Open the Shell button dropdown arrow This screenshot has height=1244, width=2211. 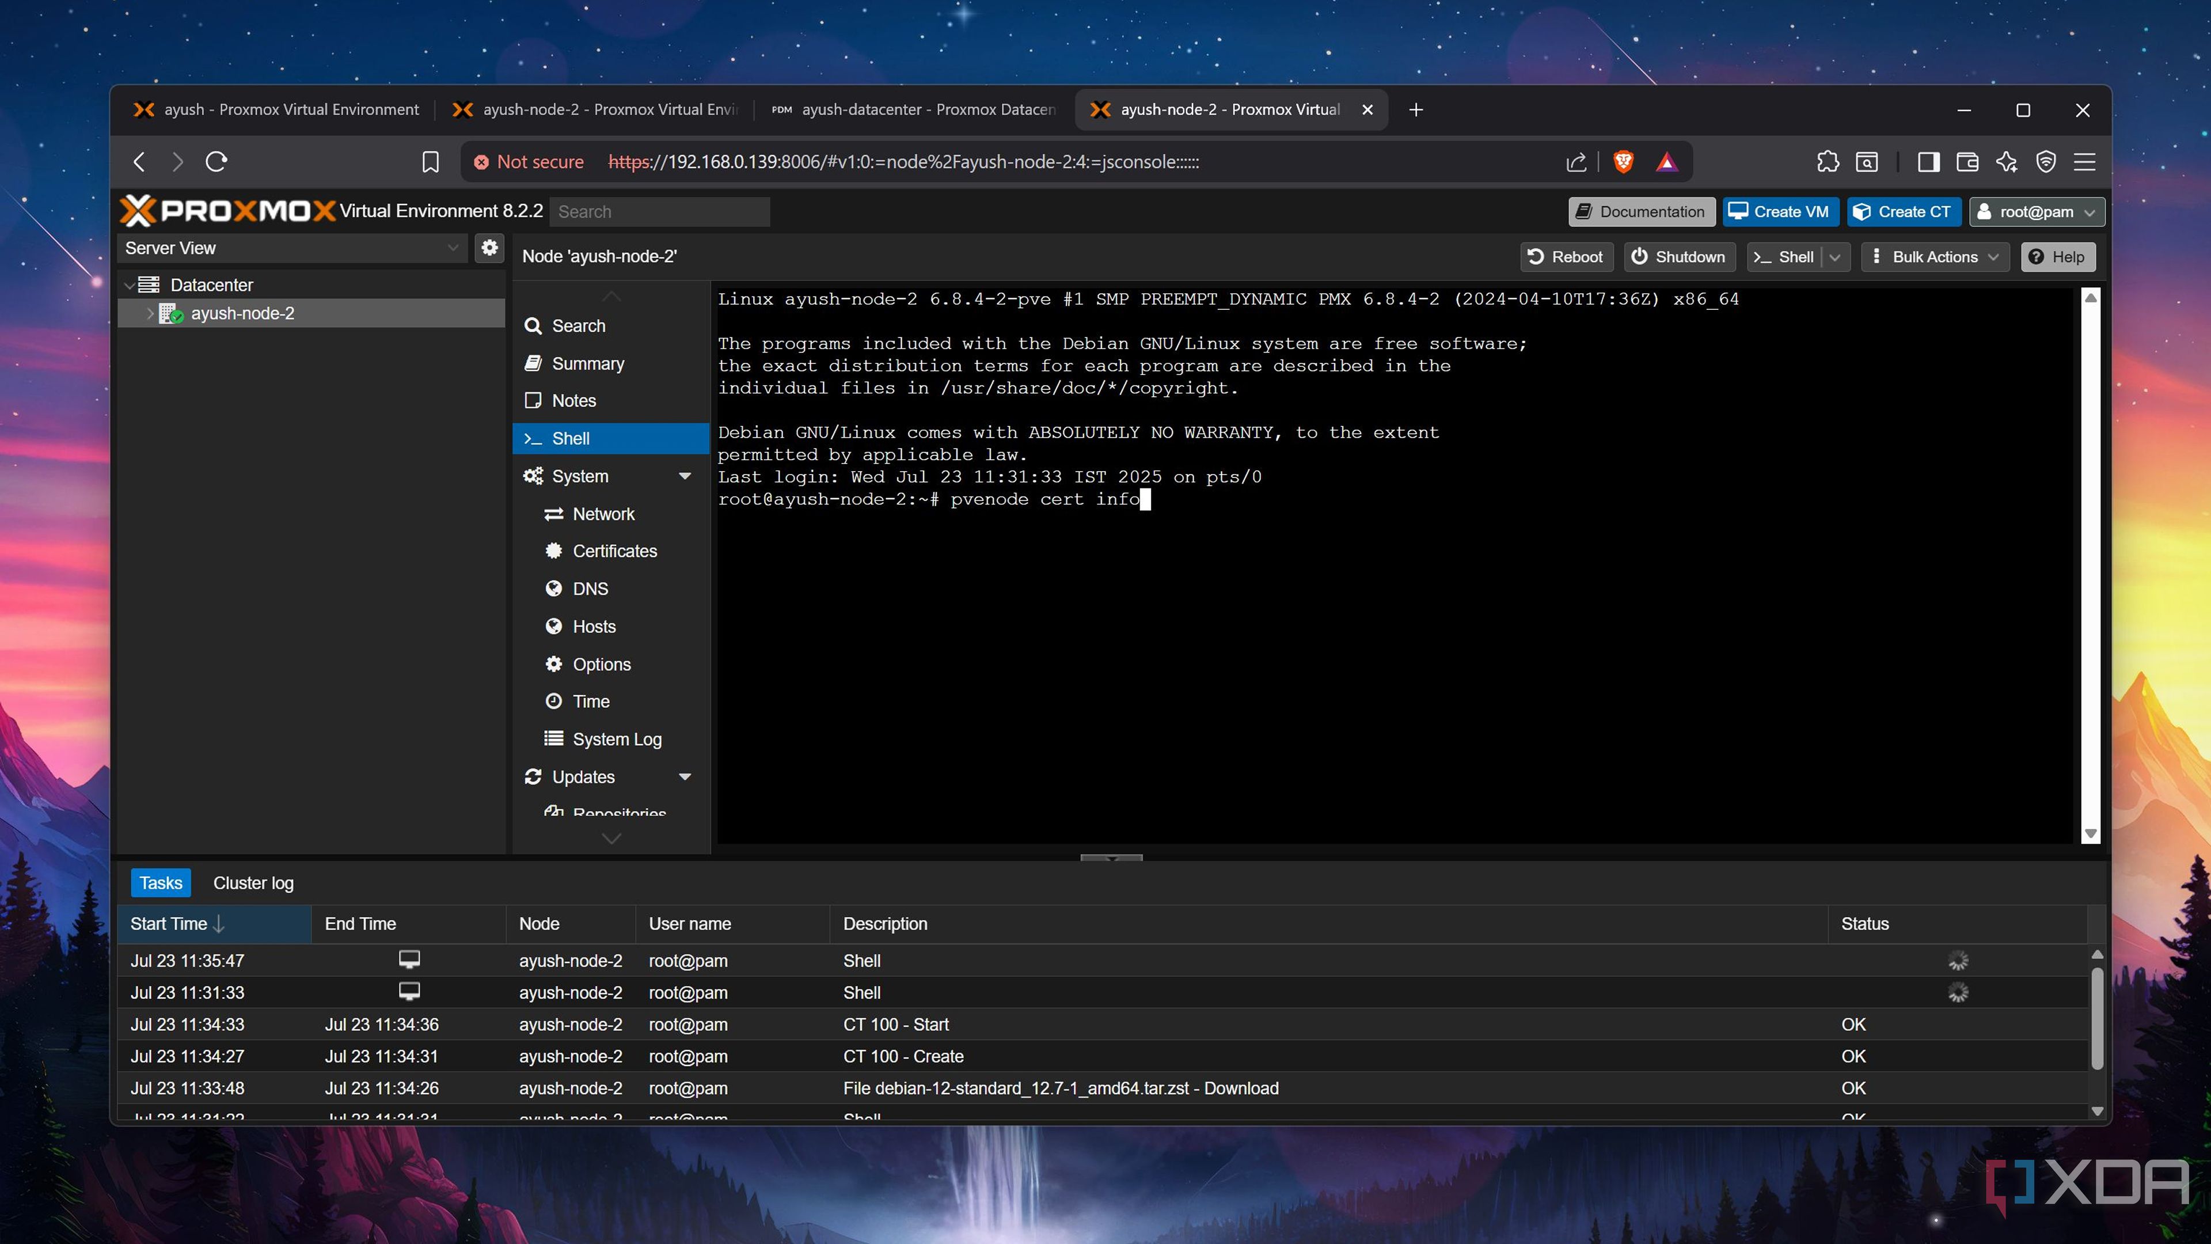pos(1834,257)
